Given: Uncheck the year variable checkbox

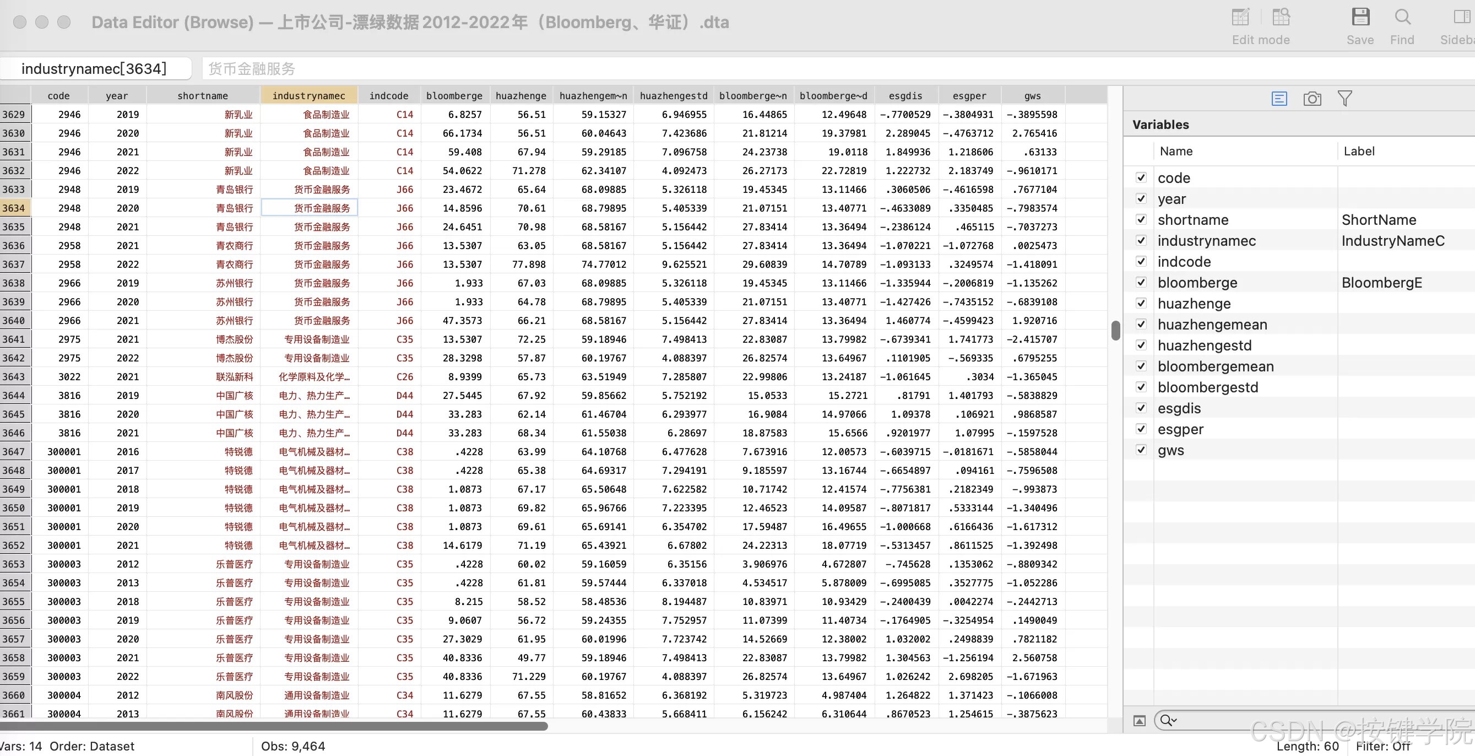Looking at the screenshot, I should (1141, 199).
